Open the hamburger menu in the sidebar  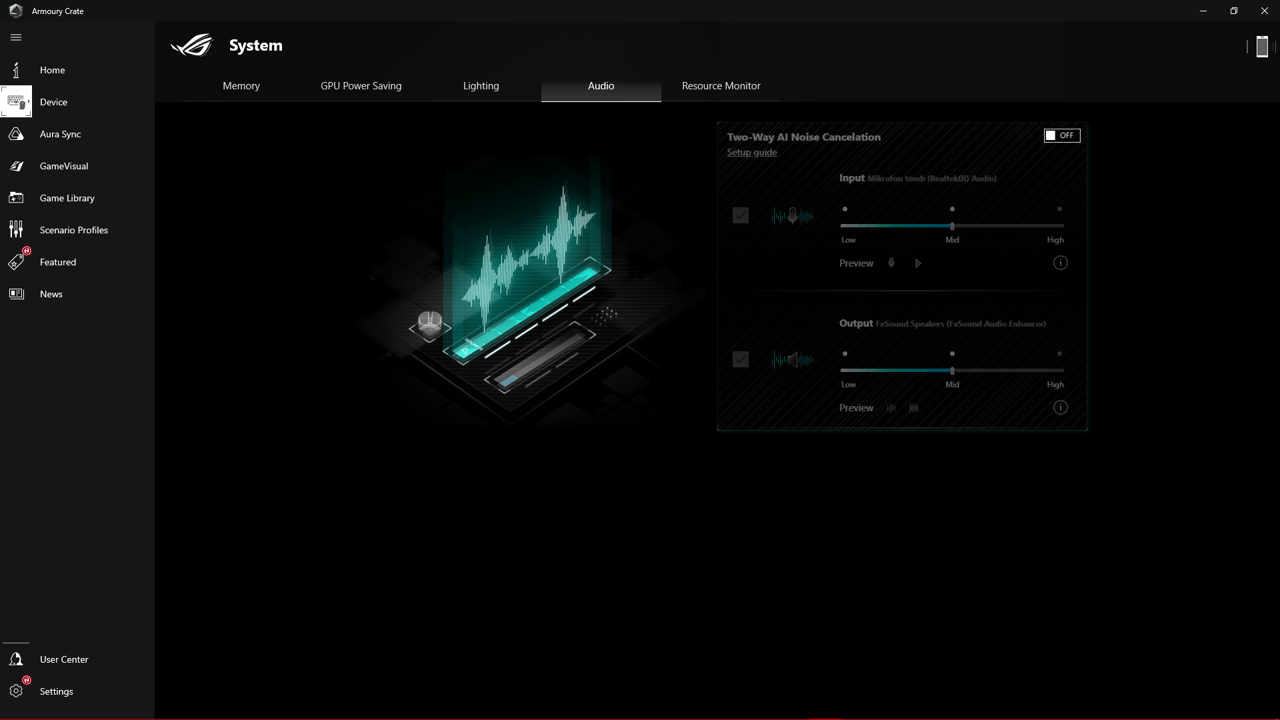coord(16,37)
